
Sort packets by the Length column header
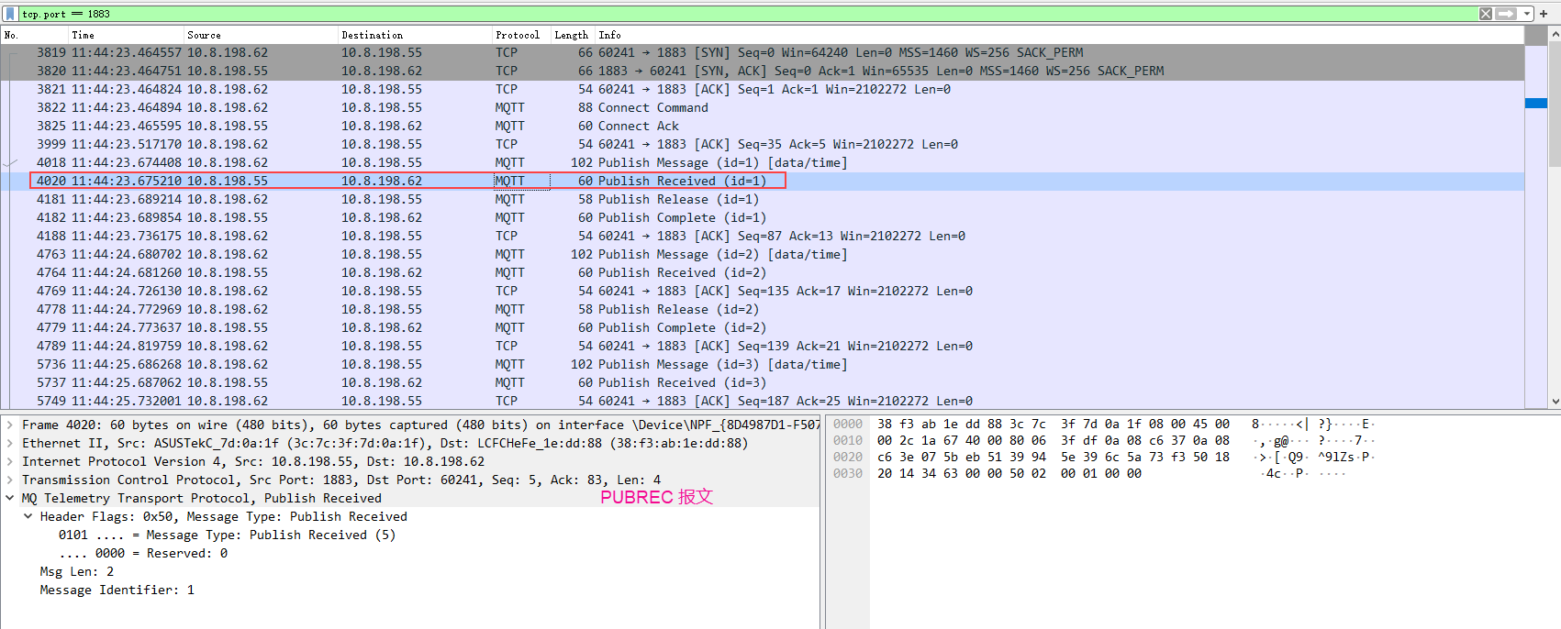coord(573,35)
